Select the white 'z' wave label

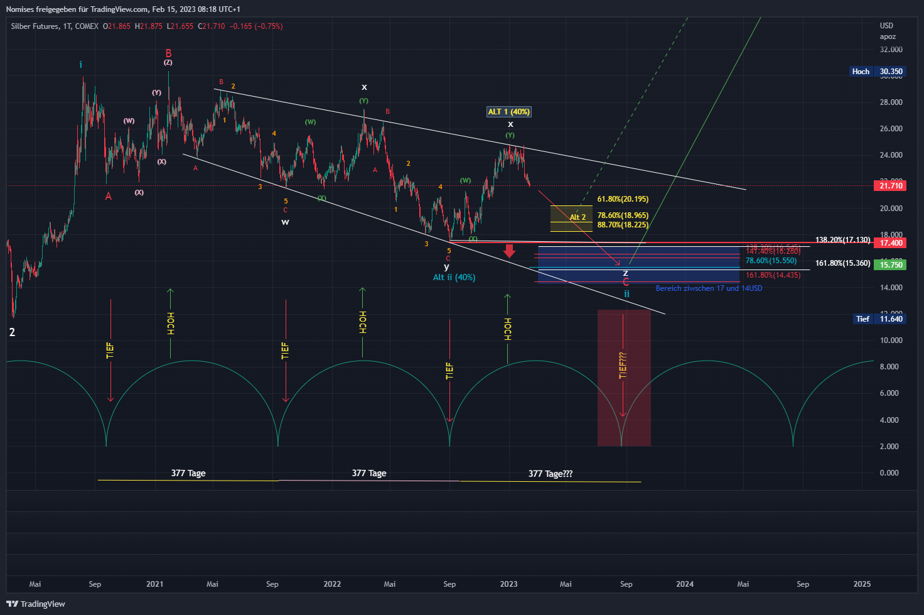625,273
